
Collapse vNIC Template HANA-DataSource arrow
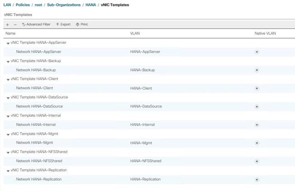pyautogui.click(x=8, y=98)
